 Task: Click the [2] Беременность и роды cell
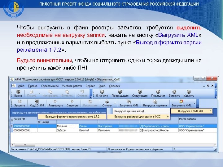tap(159, 126)
